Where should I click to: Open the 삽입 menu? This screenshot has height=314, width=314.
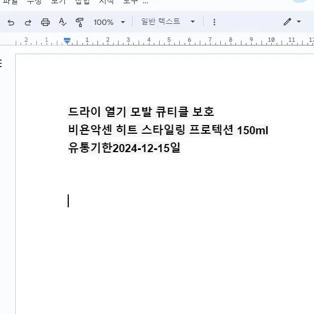[82, 2]
